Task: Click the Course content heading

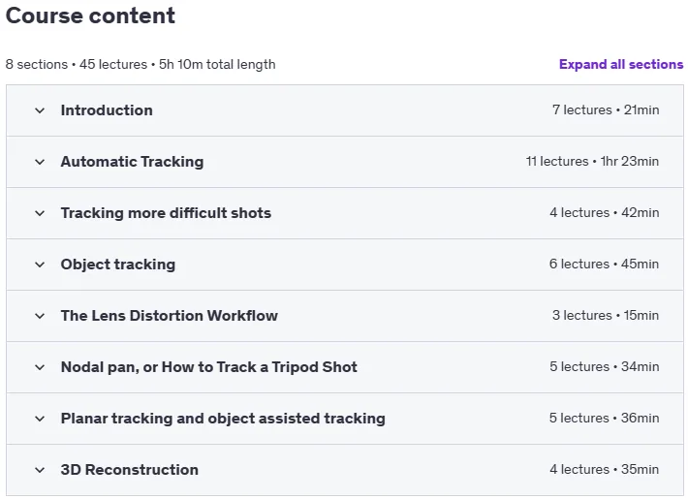Action: pos(90,16)
